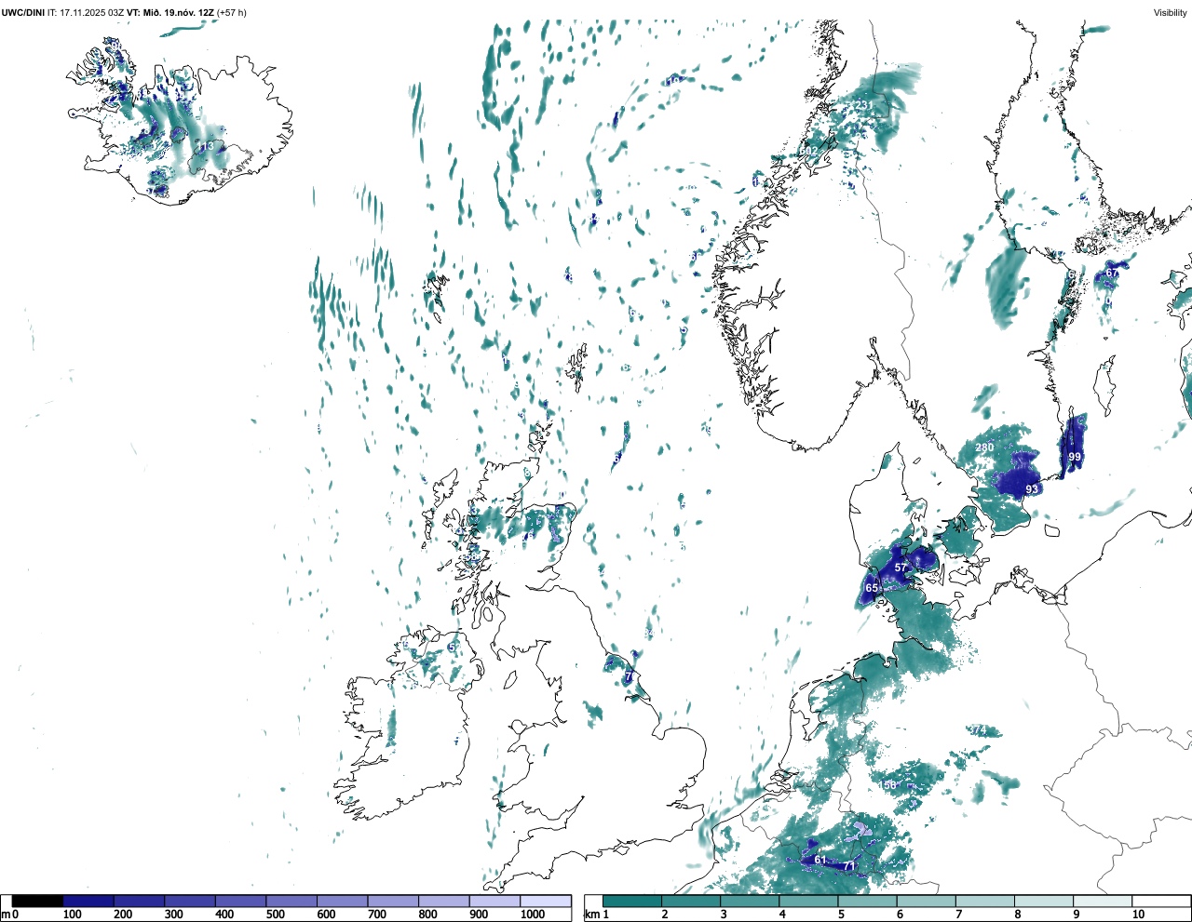The width and height of the screenshot is (1192, 922).
Task: Click the 5–6 km legend swatch
Action: (868, 901)
